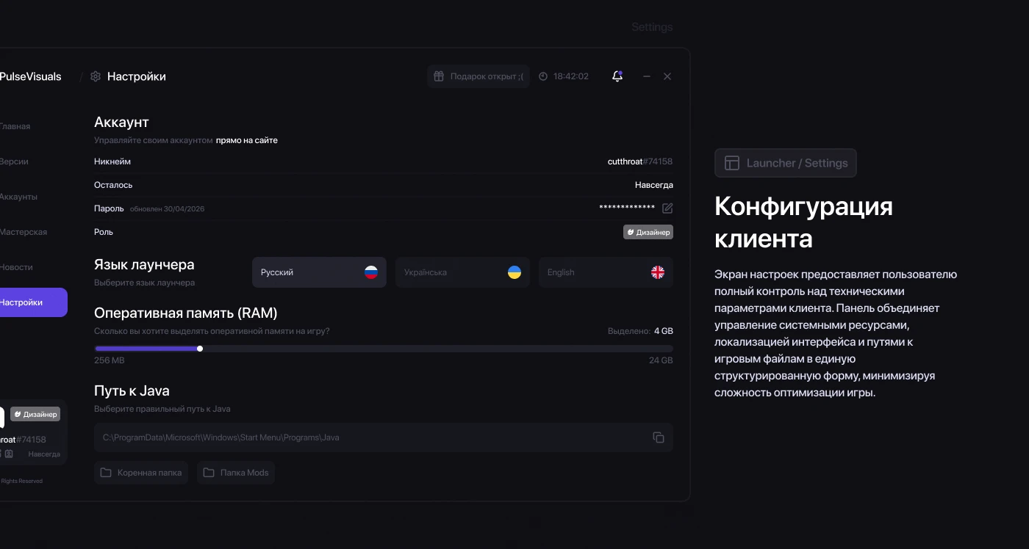
Task: Click the Russian flag icon
Action: pyautogui.click(x=371, y=272)
